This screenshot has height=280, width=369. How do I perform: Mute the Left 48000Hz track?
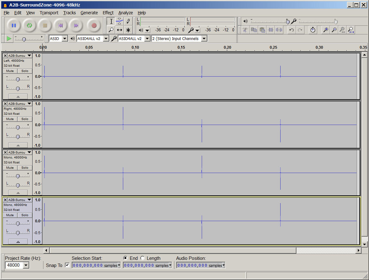coord(10,71)
